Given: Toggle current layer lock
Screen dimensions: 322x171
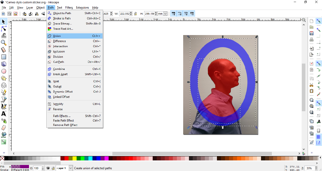Looking at the screenshot, I should tap(53, 168).
